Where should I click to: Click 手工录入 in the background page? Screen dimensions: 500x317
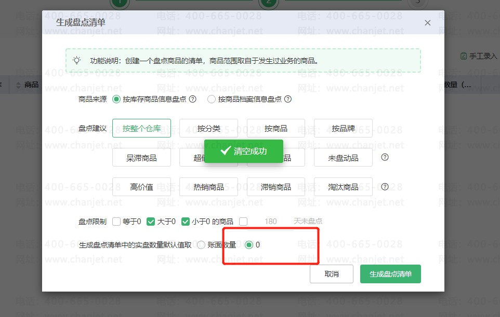[479, 57]
